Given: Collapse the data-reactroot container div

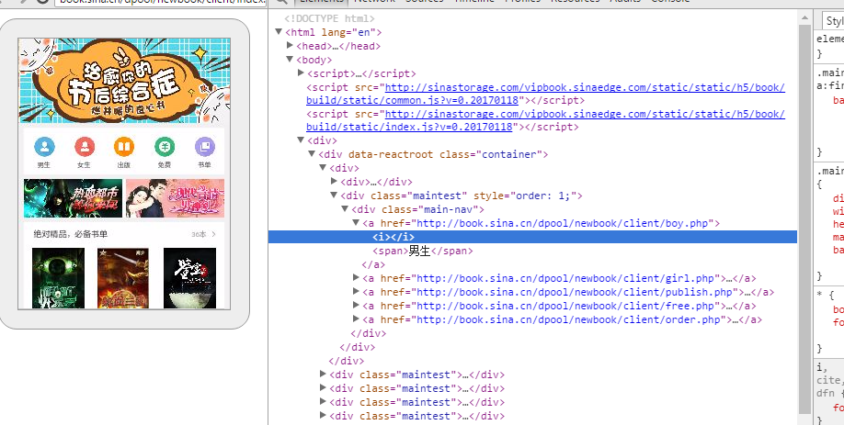Looking at the screenshot, I should tap(312, 153).
